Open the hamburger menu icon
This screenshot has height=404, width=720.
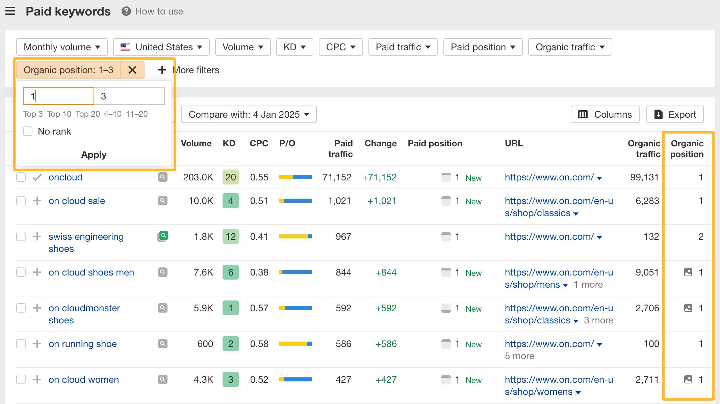point(10,11)
